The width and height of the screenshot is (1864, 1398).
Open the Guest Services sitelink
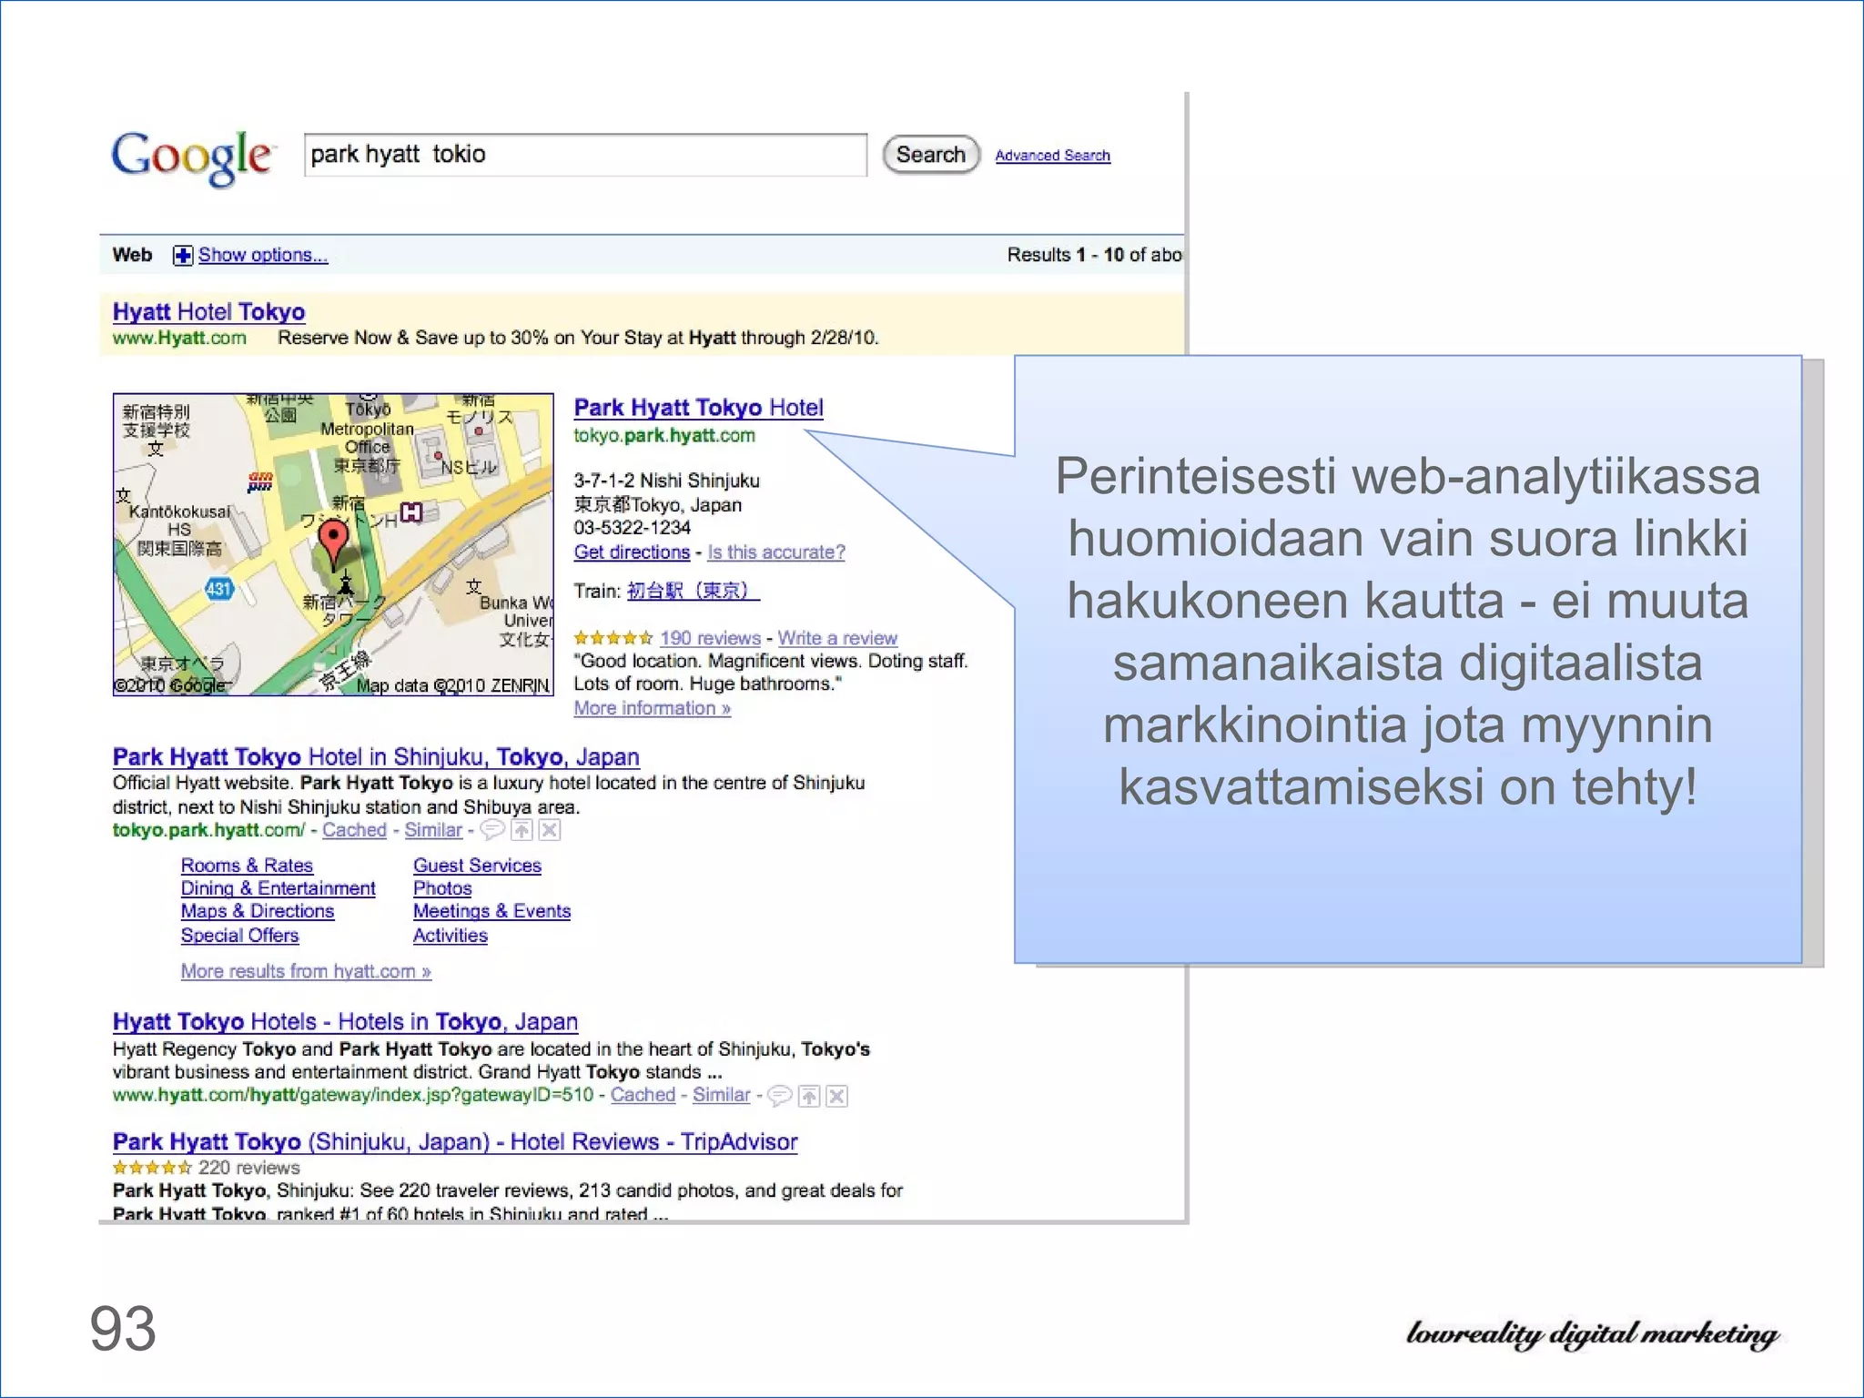pyautogui.click(x=477, y=866)
